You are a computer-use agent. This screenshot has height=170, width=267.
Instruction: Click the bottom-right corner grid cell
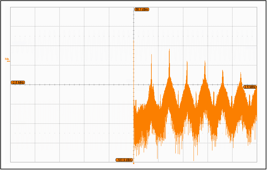(x=245, y=152)
